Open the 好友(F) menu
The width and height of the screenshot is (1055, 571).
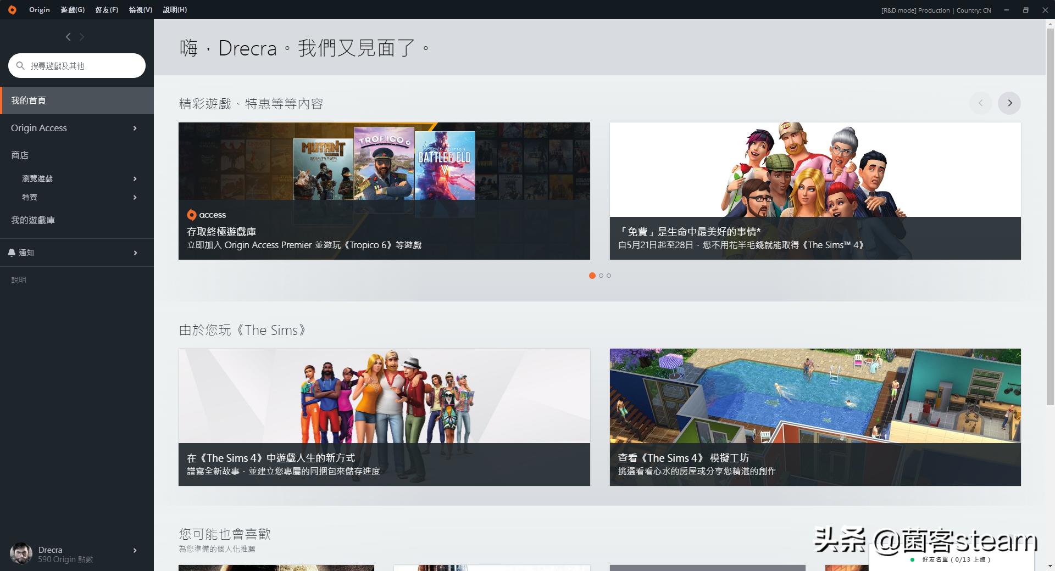tap(107, 10)
